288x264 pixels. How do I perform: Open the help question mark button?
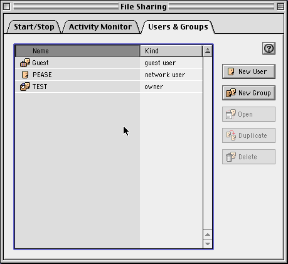pos(269,48)
